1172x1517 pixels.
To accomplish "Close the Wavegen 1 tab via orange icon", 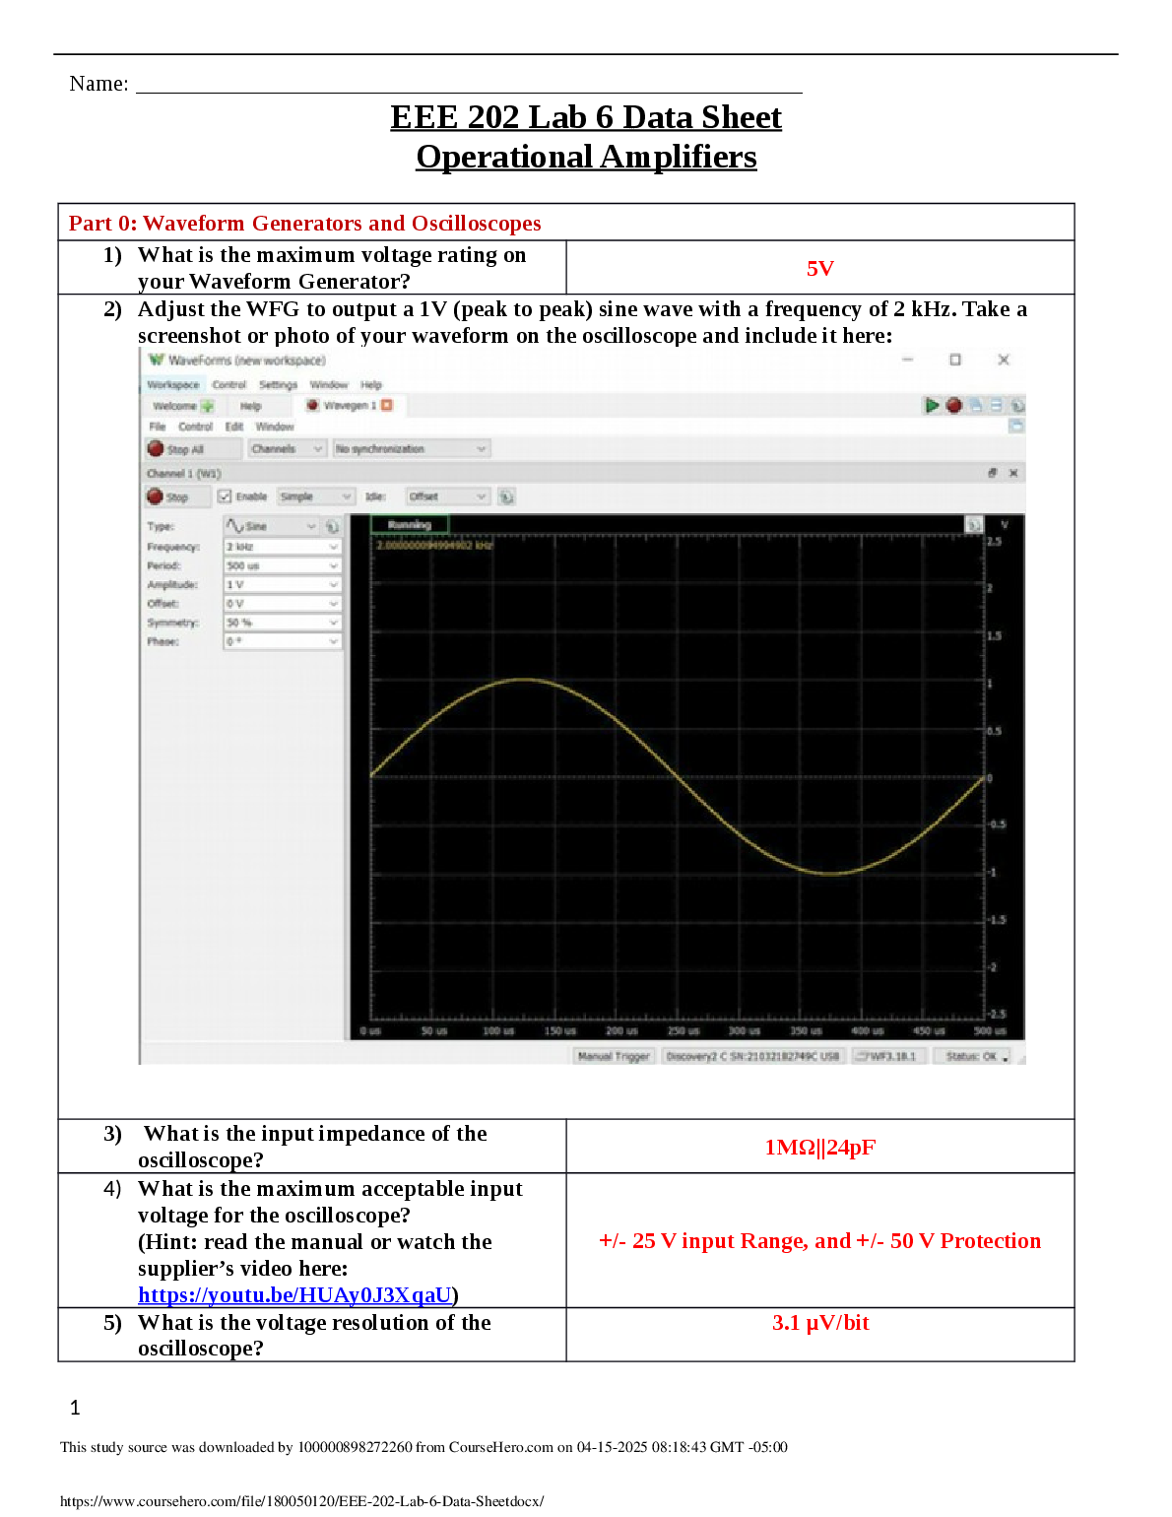I will 387,405.
